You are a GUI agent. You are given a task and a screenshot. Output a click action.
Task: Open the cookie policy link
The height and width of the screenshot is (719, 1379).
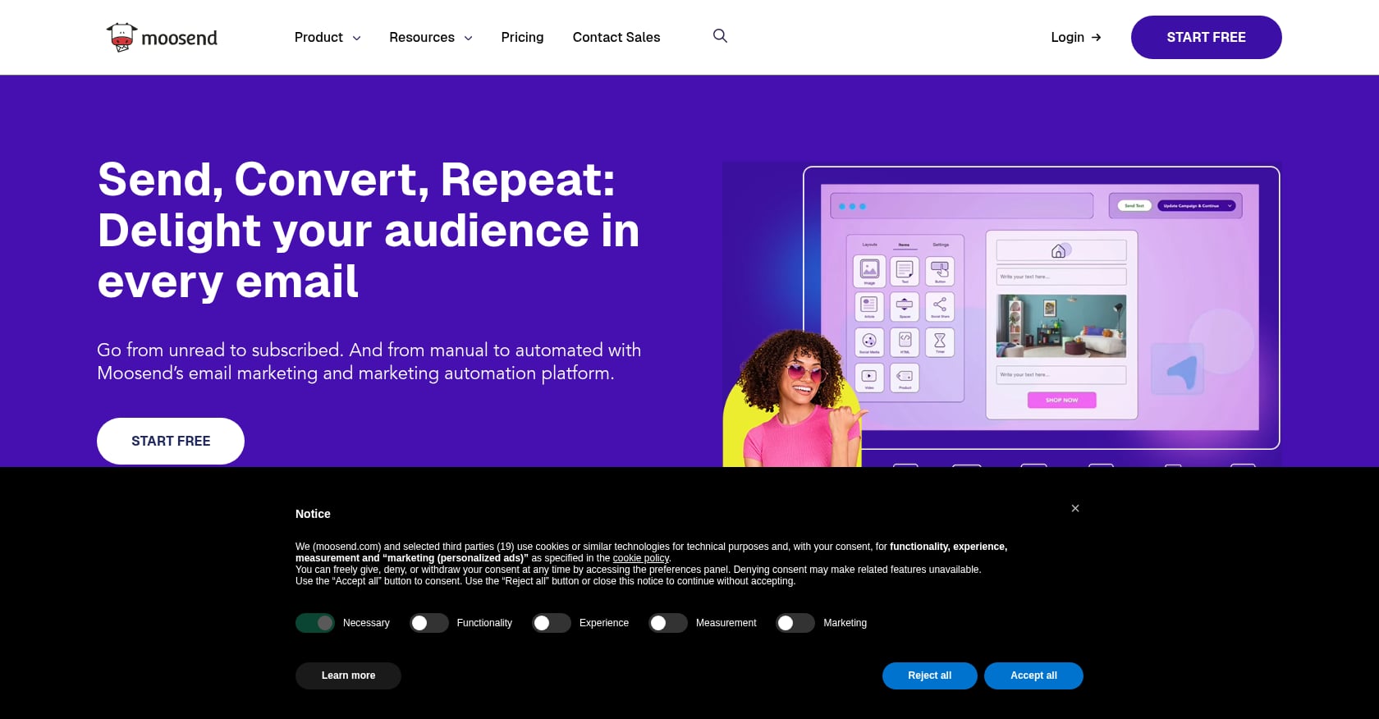[x=640, y=558]
